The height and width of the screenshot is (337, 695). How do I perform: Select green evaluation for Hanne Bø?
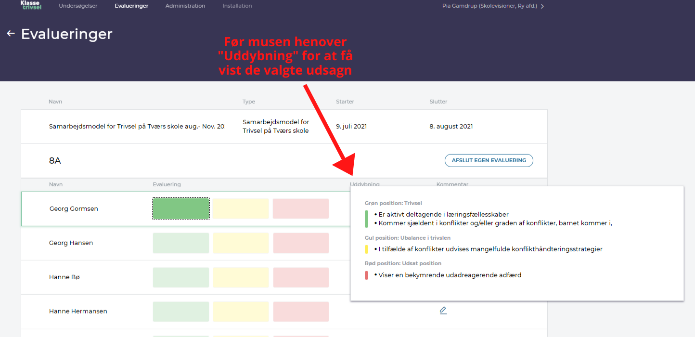[x=181, y=277]
